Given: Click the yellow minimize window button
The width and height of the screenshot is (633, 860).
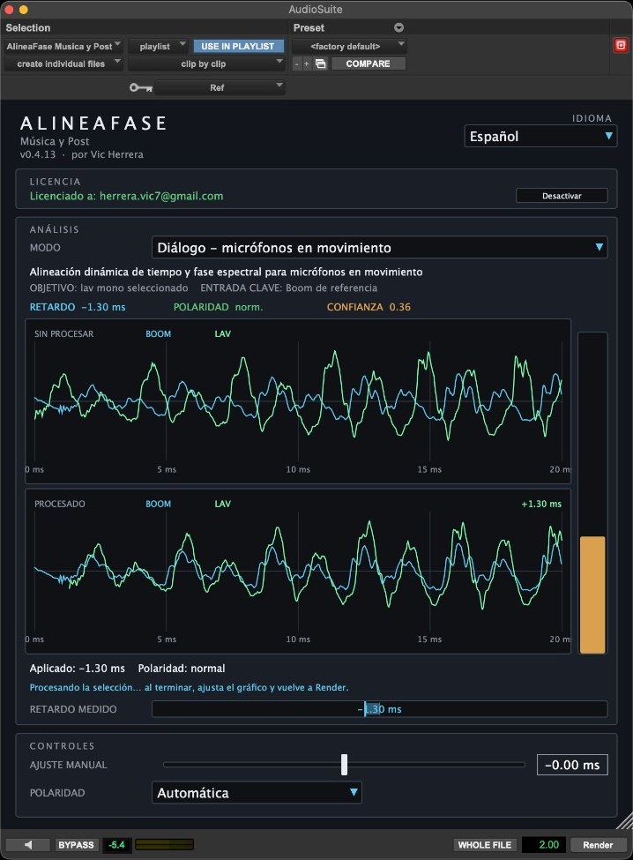Looking at the screenshot, I should point(23,10).
